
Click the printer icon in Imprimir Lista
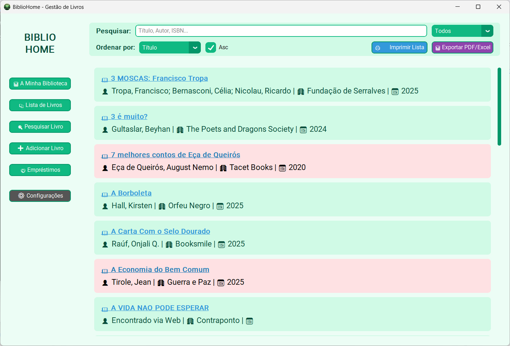pos(378,48)
